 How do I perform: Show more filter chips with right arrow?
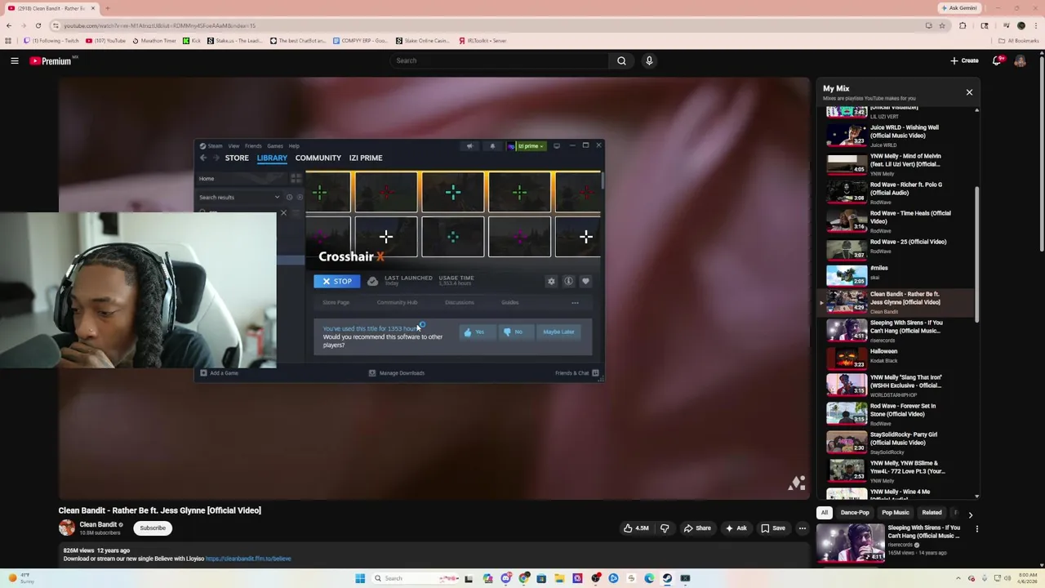(x=970, y=514)
